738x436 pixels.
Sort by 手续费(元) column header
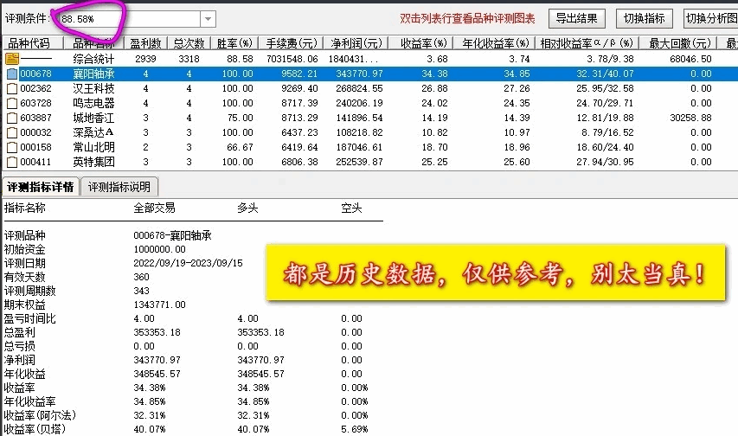click(291, 43)
